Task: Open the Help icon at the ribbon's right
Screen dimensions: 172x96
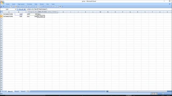Action: pyautogui.click(x=170, y=4)
